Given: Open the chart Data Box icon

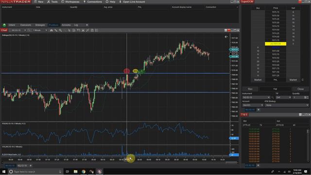Looking at the screenshot, I should pos(74,30).
